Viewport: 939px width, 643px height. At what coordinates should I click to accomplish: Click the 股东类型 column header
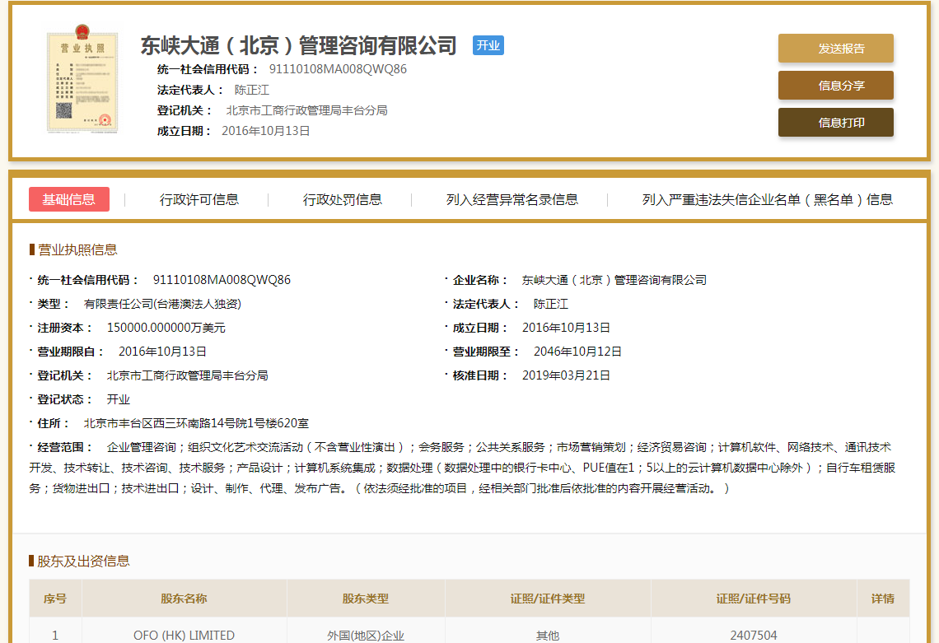365,599
